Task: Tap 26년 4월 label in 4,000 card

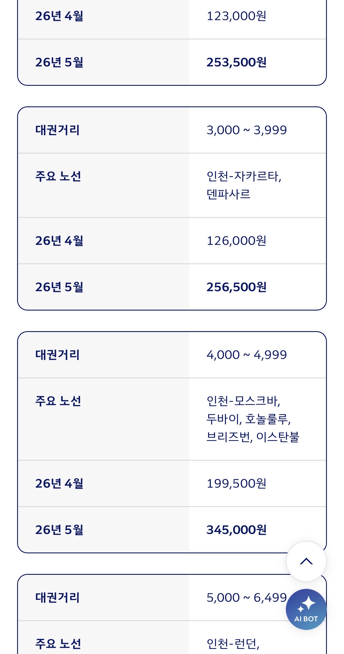Action: (x=59, y=484)
